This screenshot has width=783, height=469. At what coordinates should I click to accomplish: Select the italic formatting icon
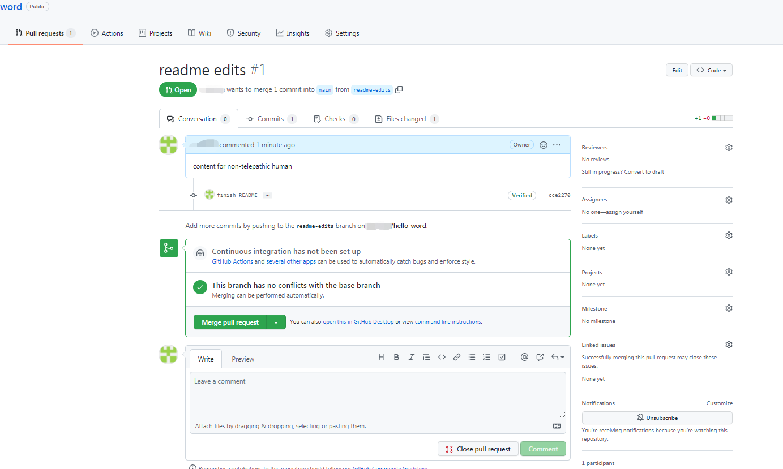pos(412,356)
